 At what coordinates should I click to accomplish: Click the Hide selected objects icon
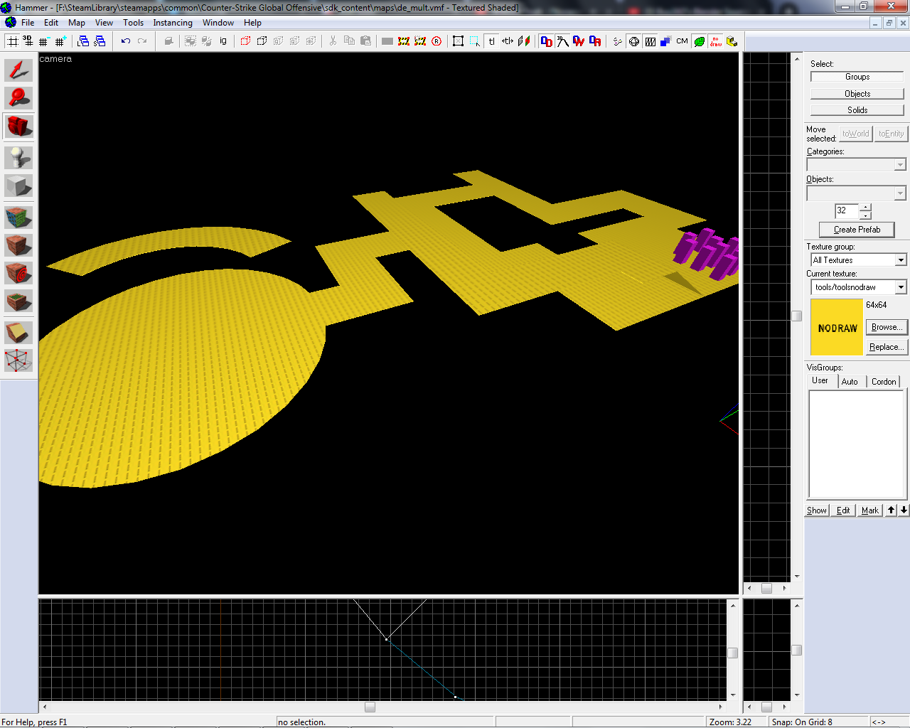pos(245,41)
